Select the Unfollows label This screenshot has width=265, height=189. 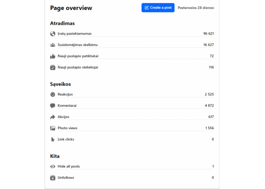66,178
